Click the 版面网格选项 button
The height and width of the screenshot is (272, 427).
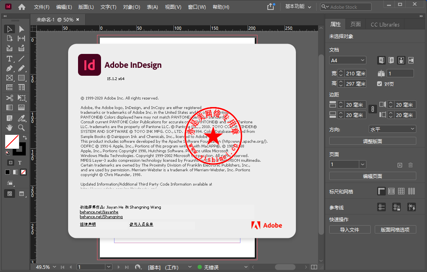click(395, 230)
